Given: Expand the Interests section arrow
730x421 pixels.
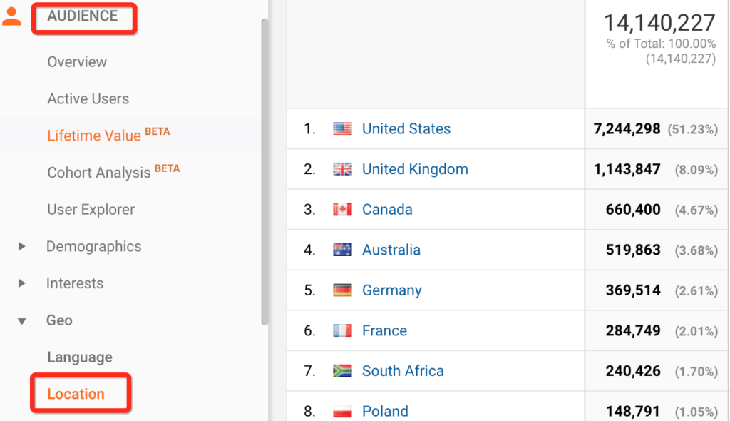Looking at the screenshot, I should pos(21,283).
